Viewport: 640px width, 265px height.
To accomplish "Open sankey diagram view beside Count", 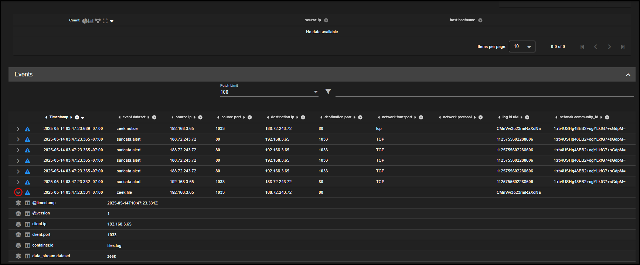I will (98, 21).
